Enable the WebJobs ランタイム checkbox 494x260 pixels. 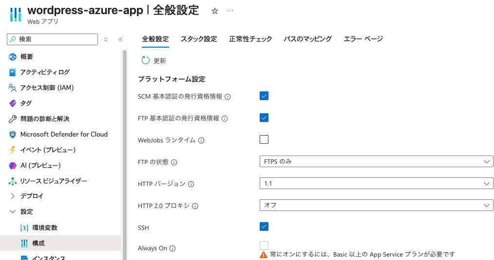[264, 139]
